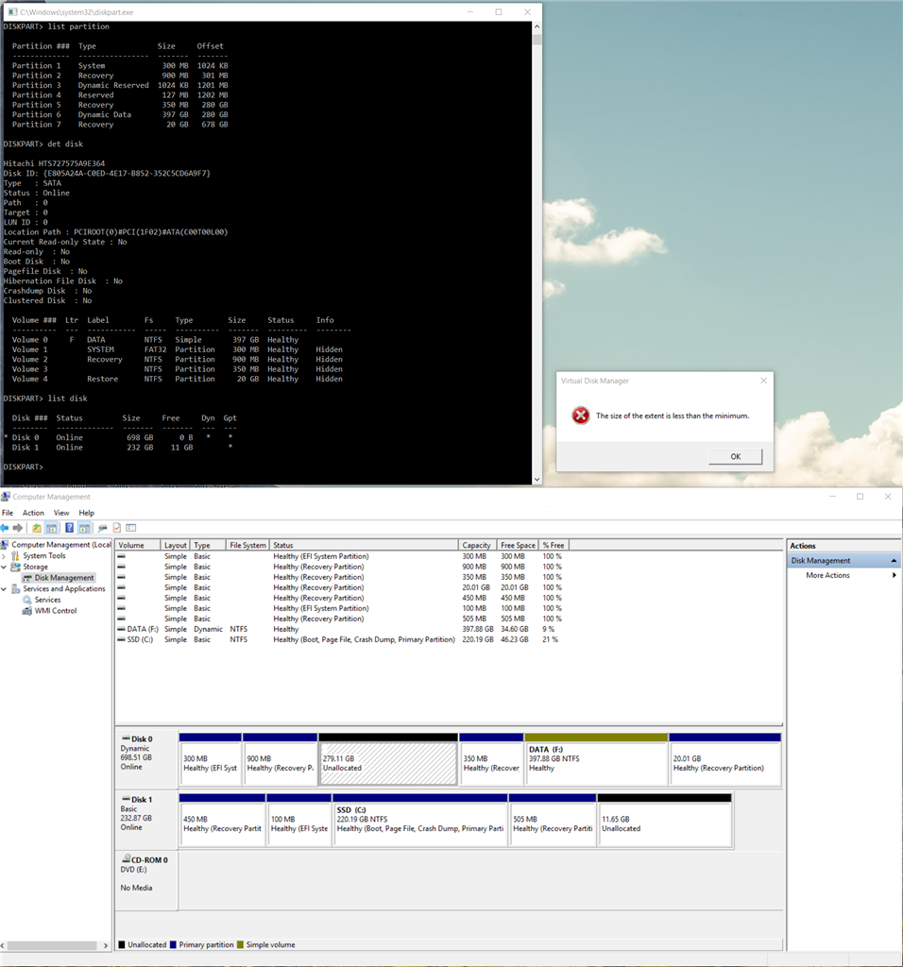Sort by the File System column header
The width and height of the screenshot is (903, 967).
click(x=248, y=545)
